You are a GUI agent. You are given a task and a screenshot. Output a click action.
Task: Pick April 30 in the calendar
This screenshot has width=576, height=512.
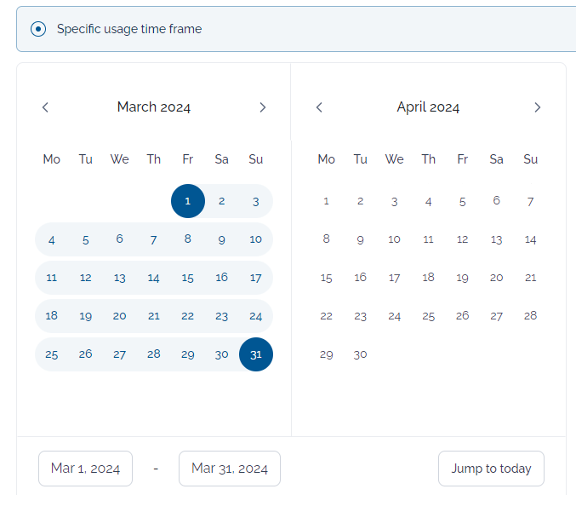[360, 354]
